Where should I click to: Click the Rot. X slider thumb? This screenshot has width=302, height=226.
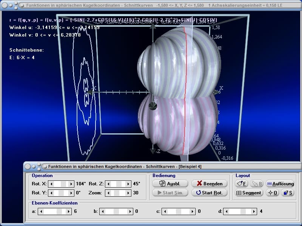click(63, 184)
